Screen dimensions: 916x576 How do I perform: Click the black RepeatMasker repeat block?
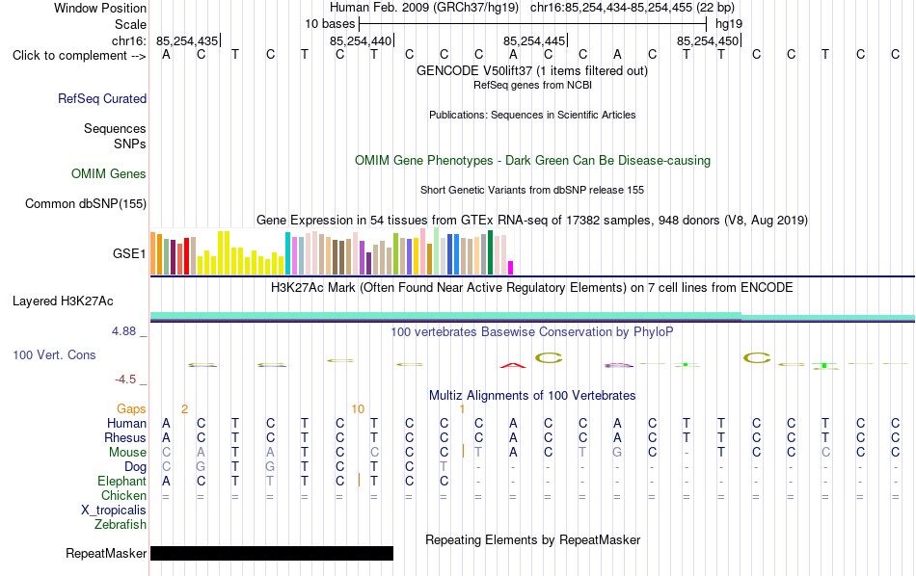pyautogui.click(x=272, y=553)
